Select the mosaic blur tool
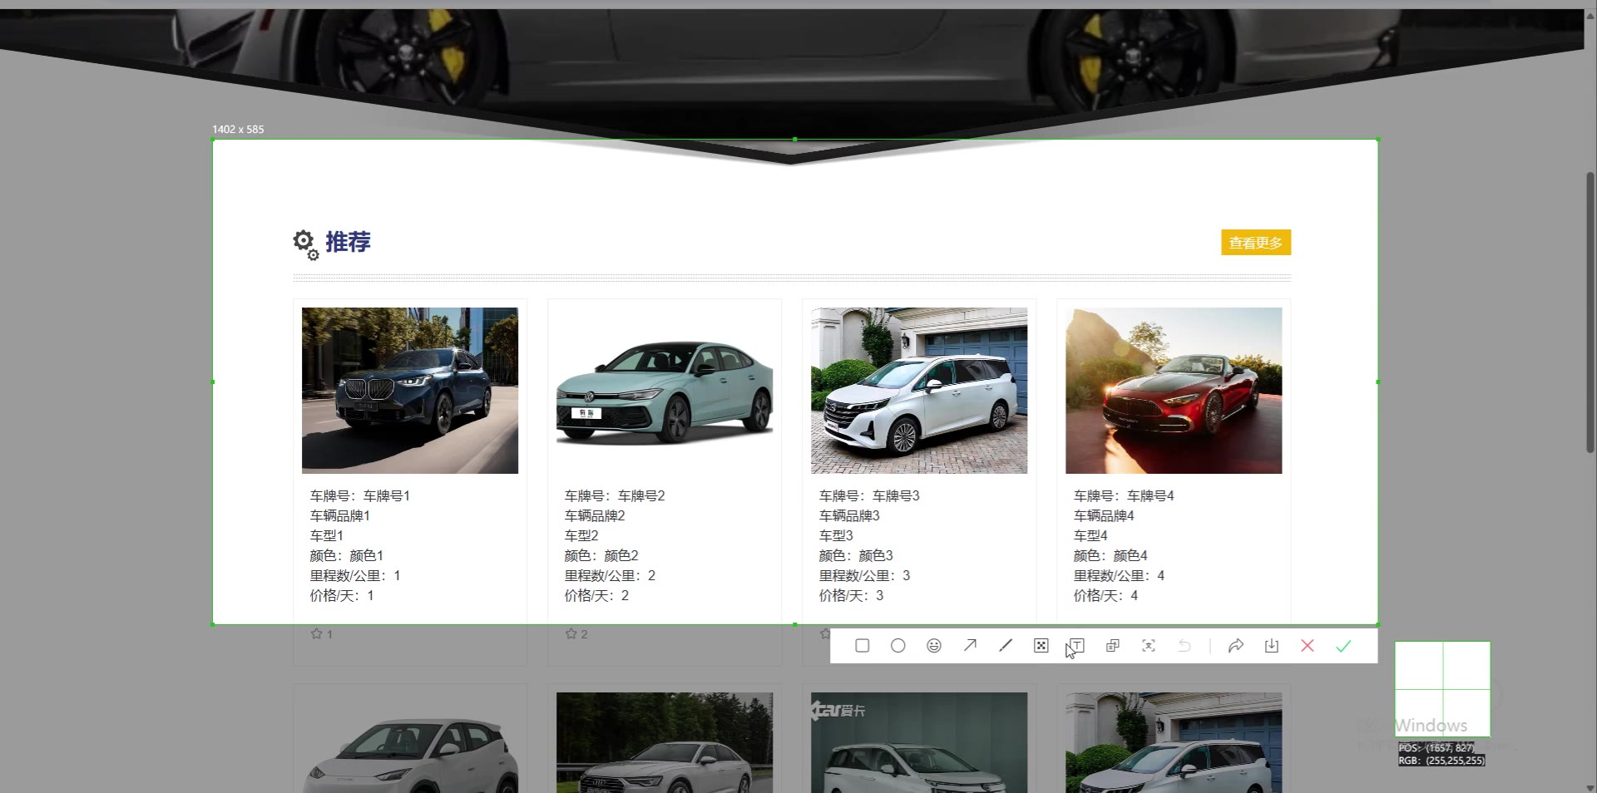Image resolution: width=1597 pixels, height=793 pixels. point(1041,646)
